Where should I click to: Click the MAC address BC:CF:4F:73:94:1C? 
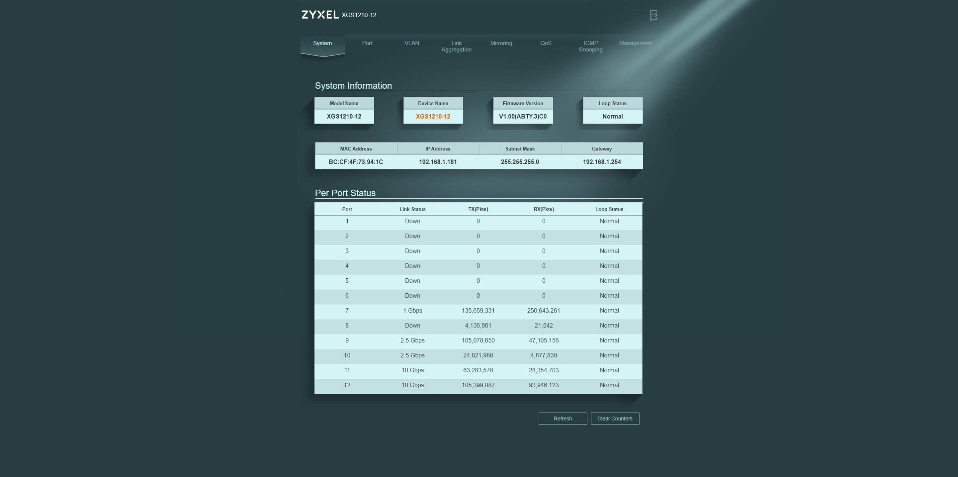pos(356,162)
